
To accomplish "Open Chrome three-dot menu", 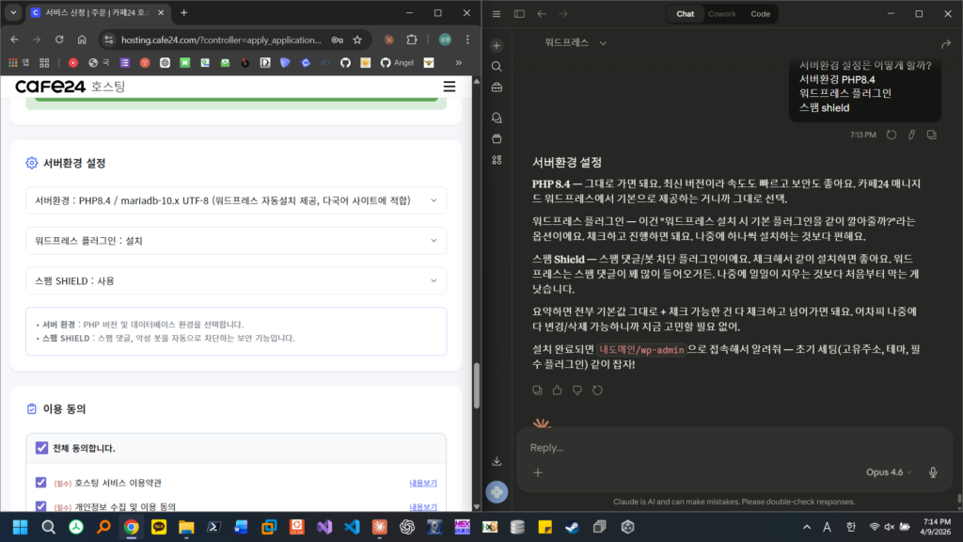I will click(467, 40).
